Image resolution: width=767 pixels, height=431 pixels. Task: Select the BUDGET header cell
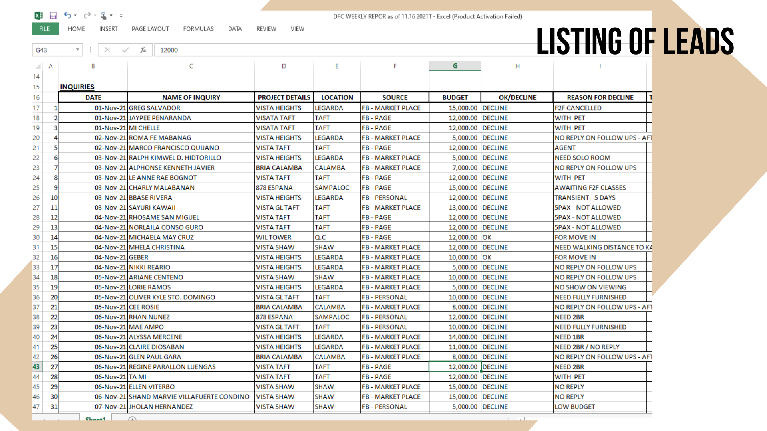tap(455, 97)
